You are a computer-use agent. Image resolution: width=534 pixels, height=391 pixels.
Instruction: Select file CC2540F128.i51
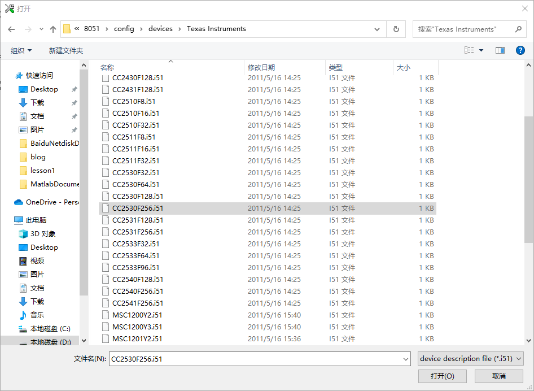[x=268, y=280]
